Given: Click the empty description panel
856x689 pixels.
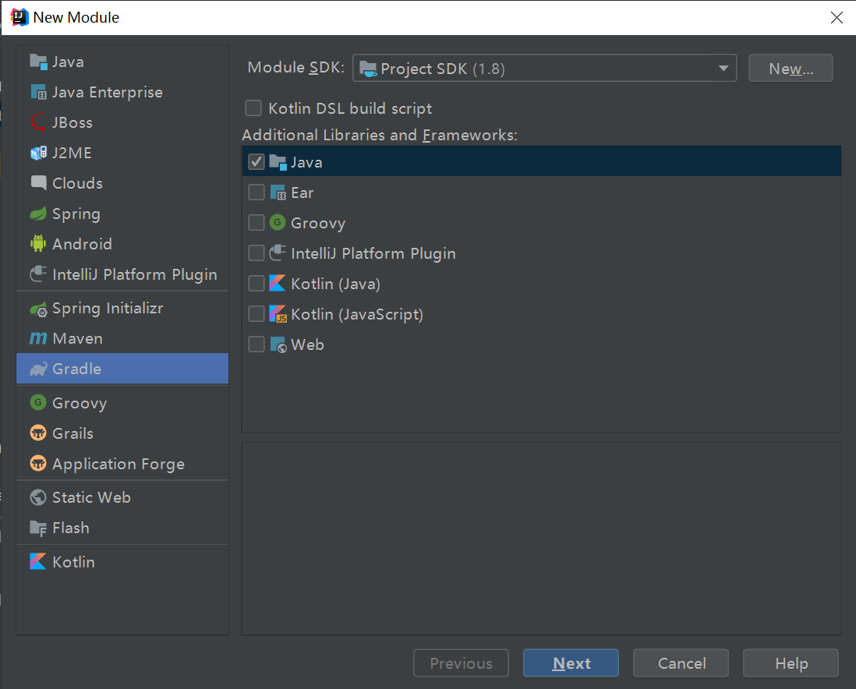Looking at the screenshot, I should pyautogui.click(x=541, y=538).
